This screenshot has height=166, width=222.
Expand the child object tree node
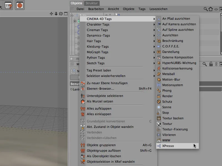pyautogui.click(x=75, y=21)
